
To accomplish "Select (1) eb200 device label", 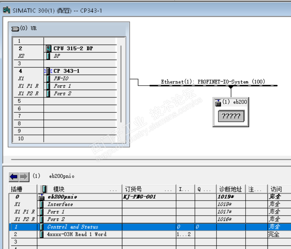I will (235, 102).
